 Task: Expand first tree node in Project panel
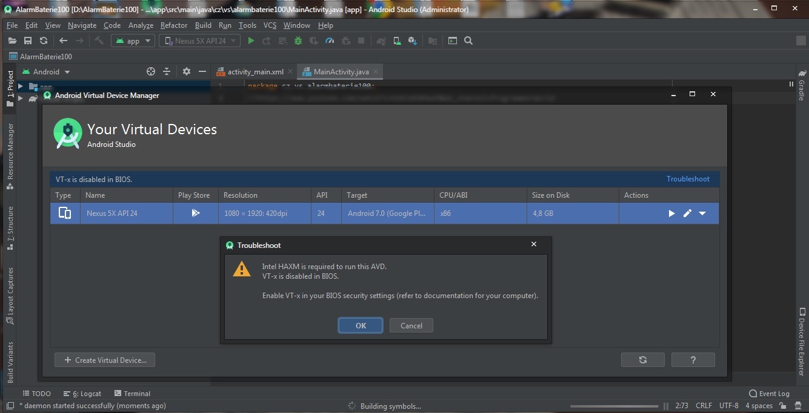point(20,86)
